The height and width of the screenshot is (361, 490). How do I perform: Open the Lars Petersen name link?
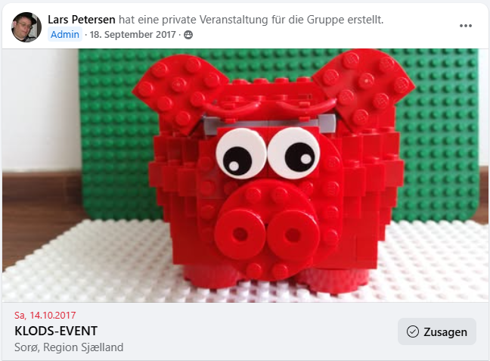click(81, 20)
